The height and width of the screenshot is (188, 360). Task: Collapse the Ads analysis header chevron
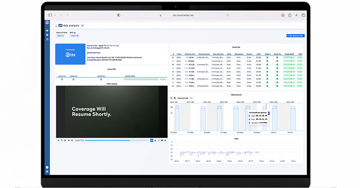82,26
